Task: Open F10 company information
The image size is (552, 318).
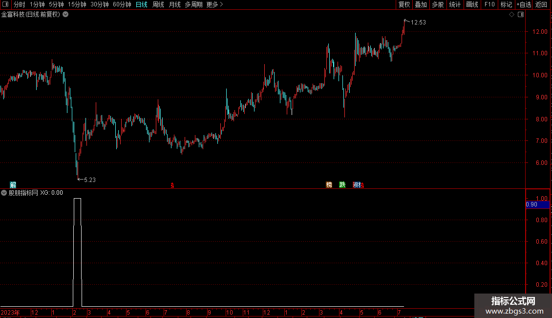Action: pos(489,4)
